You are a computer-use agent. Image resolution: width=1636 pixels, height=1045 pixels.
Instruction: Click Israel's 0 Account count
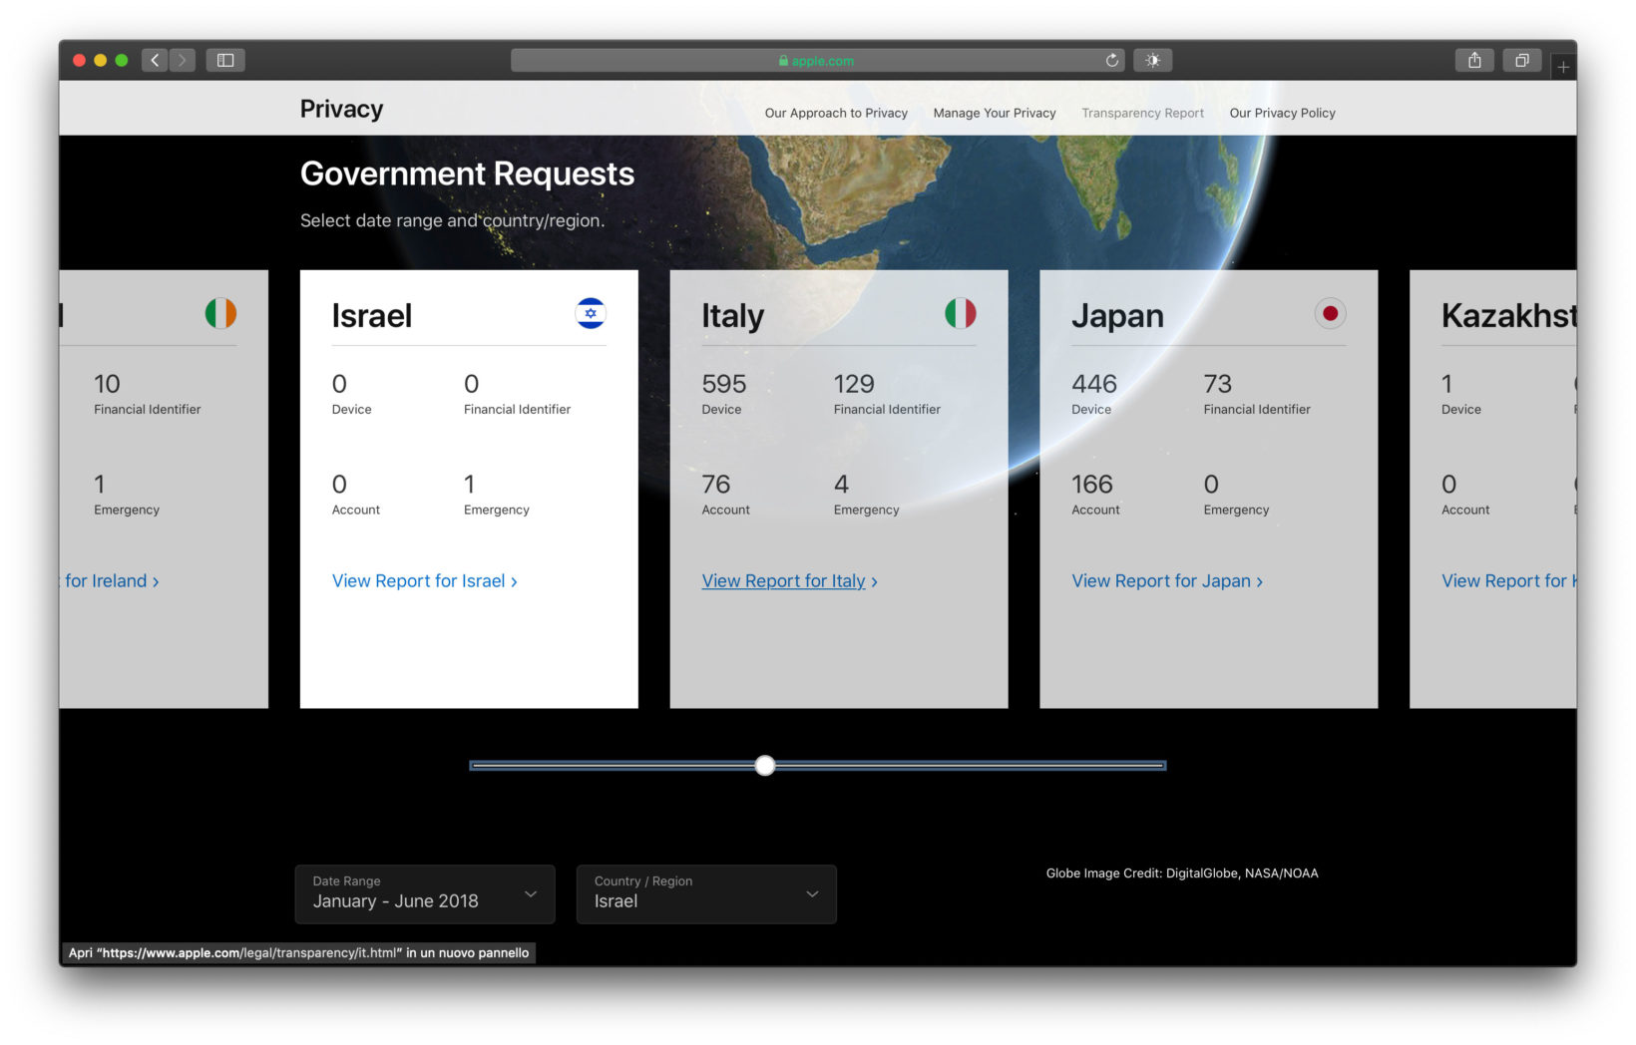pos(339,485)
